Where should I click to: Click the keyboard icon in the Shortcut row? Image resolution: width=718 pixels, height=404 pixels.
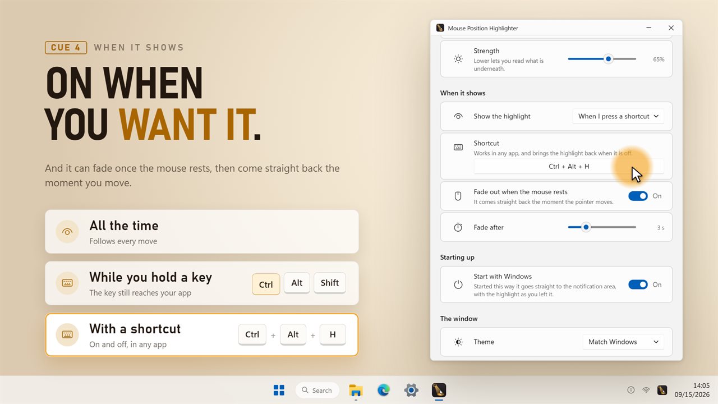coord(458,148)
